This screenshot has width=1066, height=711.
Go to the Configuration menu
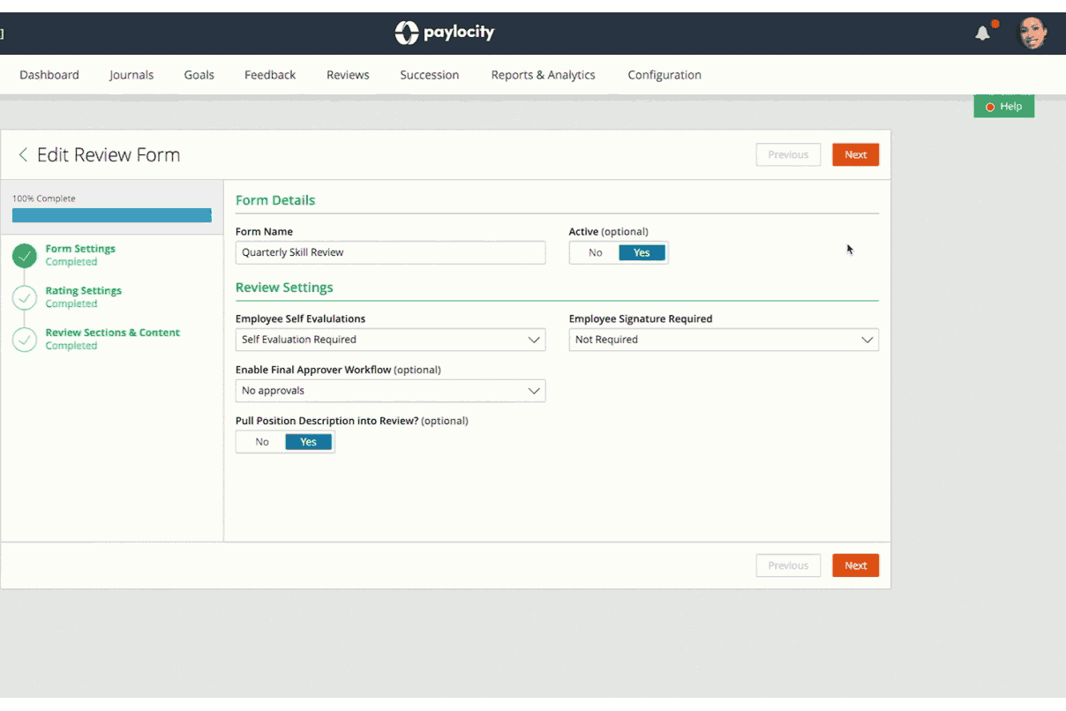[664, 75]
